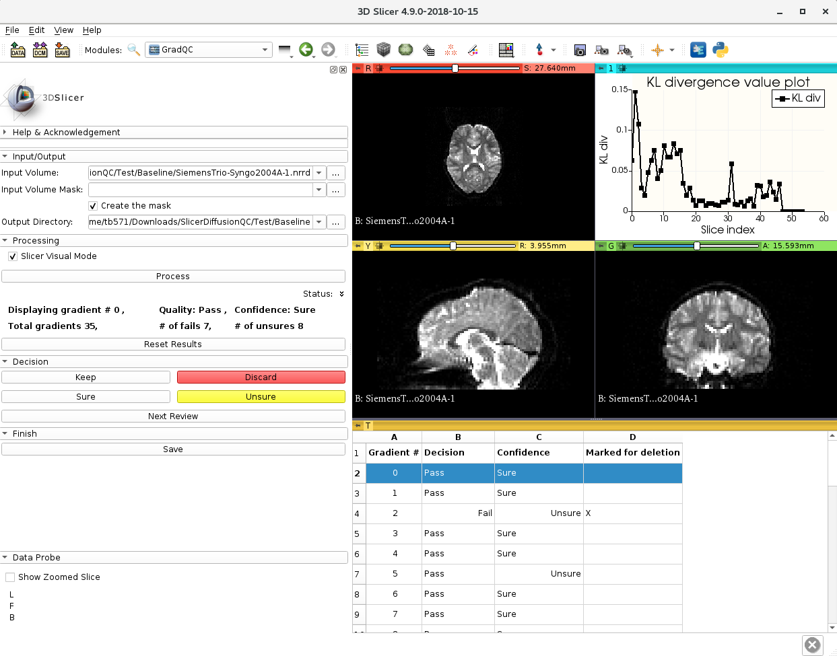Click the red slice view pin icon
The width and height of the screenshot is (837, 656).
pyautogui.click(x=358, y=69)
